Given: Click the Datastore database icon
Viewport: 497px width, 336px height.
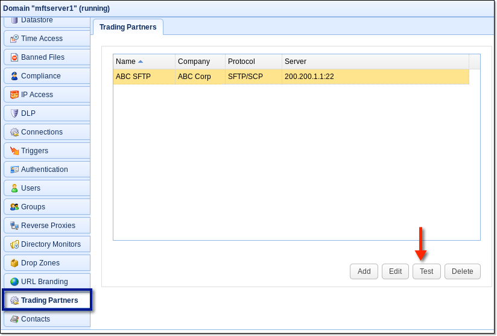Looking at the screenshot, I should tap(14, 21).
